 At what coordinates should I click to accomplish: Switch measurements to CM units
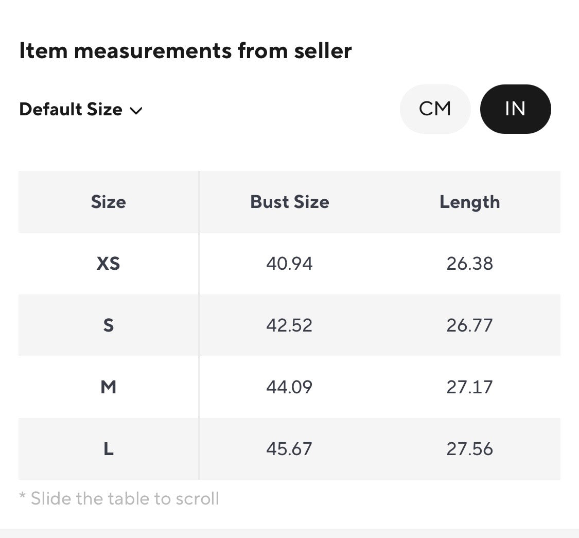435,109
